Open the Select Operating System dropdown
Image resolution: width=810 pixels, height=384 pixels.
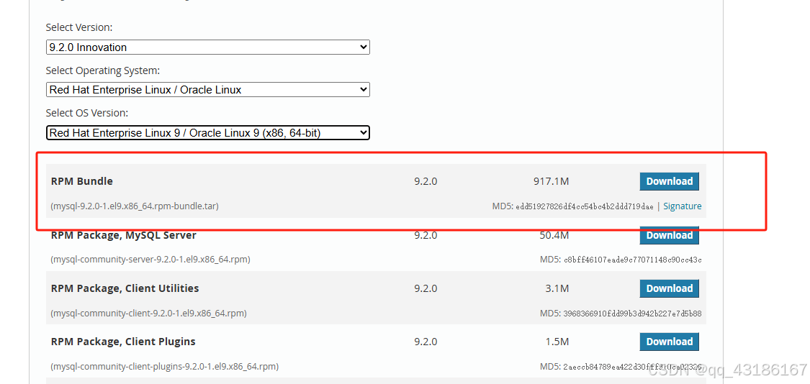click(x=207, y=89)
